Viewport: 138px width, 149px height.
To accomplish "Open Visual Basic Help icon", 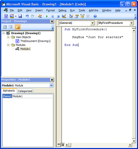I will (95, 16).
